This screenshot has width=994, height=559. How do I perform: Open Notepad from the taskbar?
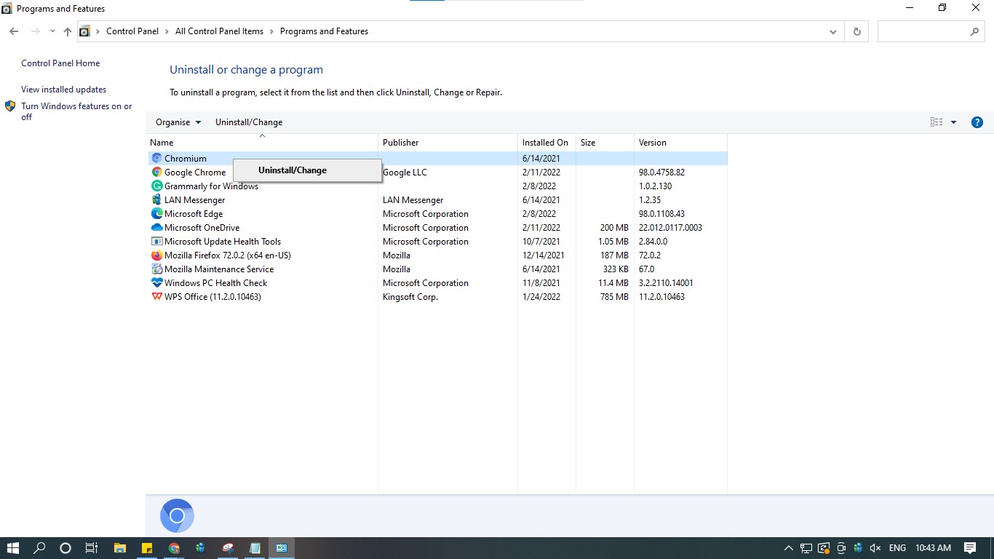[x=255, y=548]
